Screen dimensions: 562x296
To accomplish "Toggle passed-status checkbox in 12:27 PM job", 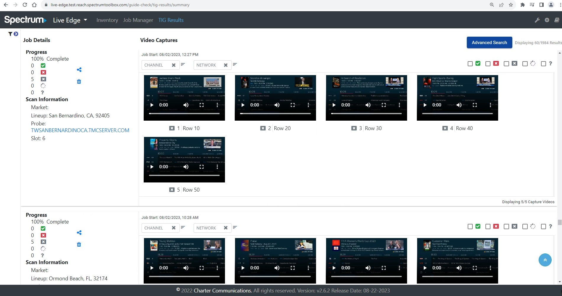I will 470,64.
